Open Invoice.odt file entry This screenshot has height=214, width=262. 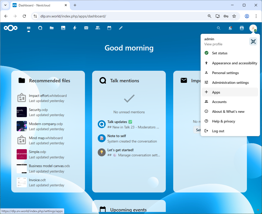click(48, 182)
